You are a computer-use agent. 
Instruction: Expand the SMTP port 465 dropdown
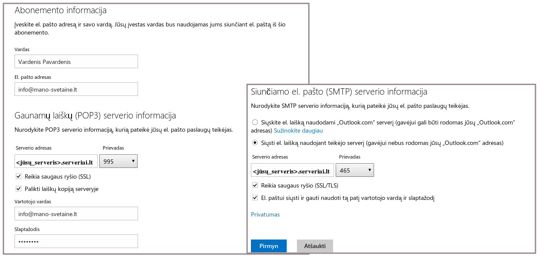354,170
